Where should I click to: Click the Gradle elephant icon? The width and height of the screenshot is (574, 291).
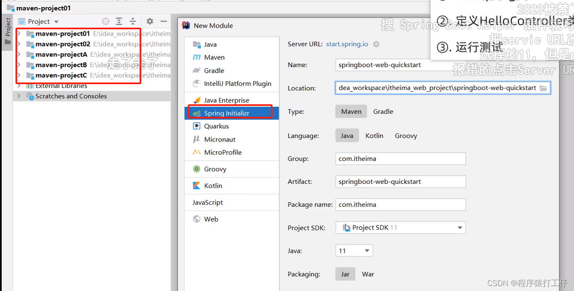tap(196, 70)
